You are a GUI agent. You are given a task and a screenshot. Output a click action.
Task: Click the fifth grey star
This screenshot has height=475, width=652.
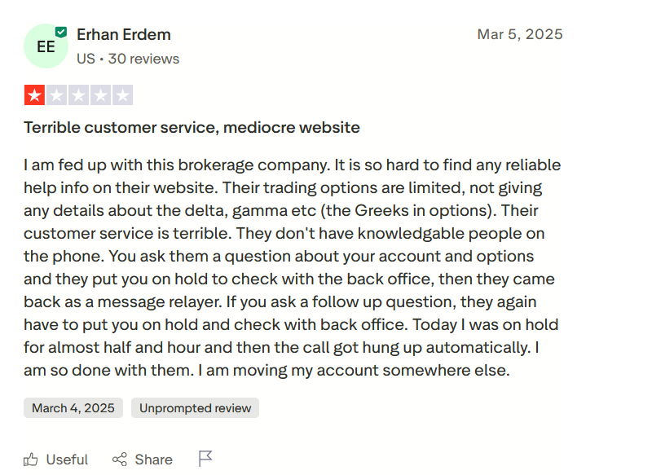[122, 95]
